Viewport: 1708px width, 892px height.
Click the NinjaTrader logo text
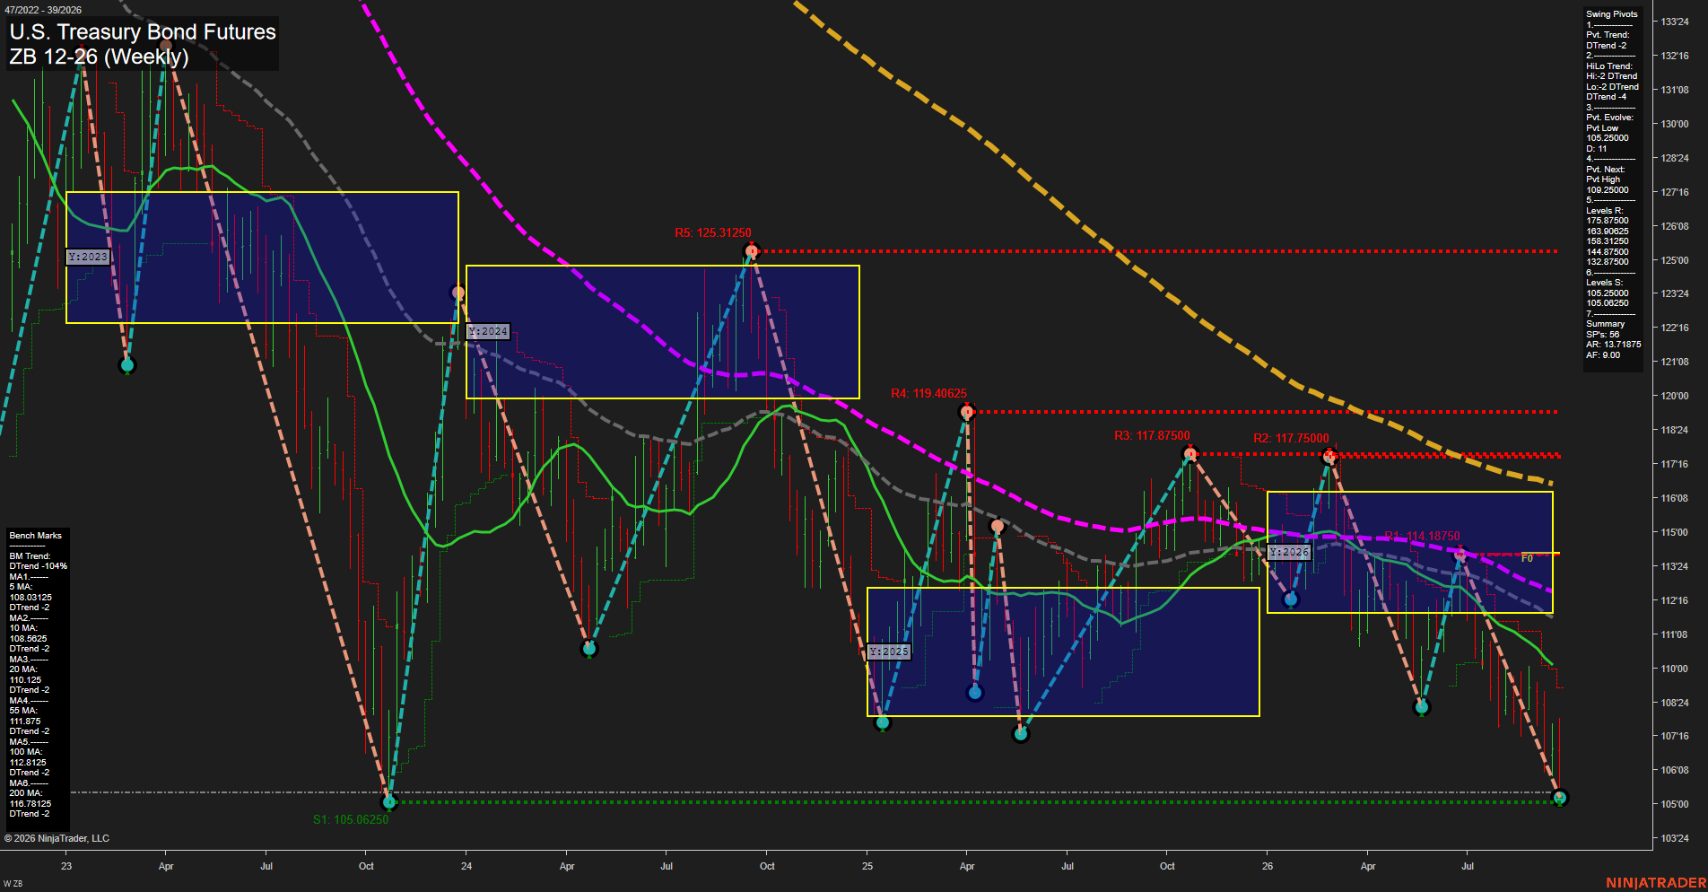coord(1656,883)
